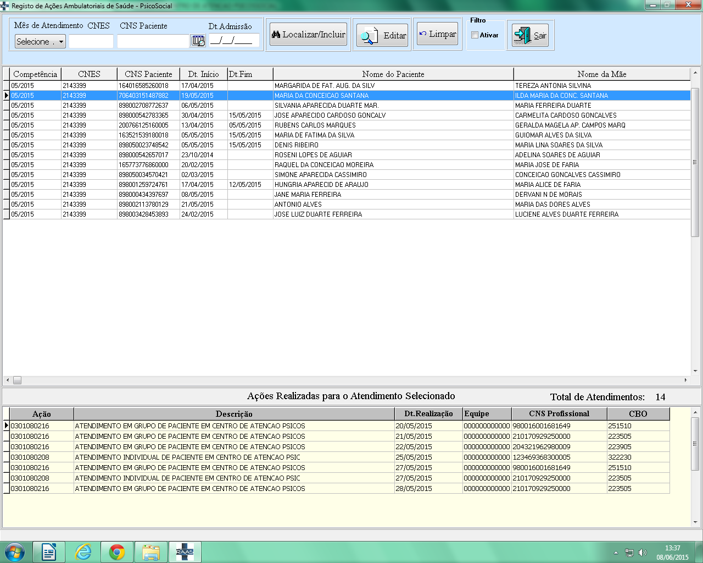Show hidden icons in the system tray
Viewport: 703px width, 563px height.
[616, 553]
